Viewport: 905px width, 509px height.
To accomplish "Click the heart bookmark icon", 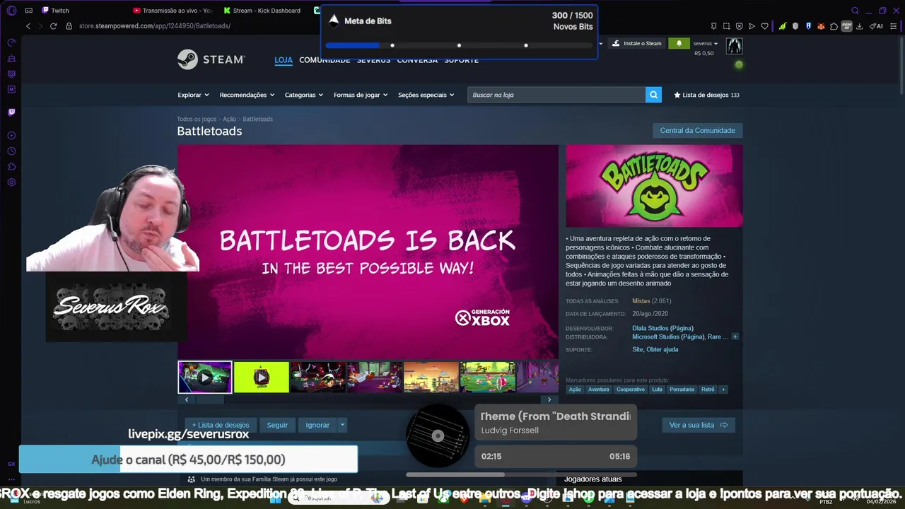I will [x=764, y=26].
